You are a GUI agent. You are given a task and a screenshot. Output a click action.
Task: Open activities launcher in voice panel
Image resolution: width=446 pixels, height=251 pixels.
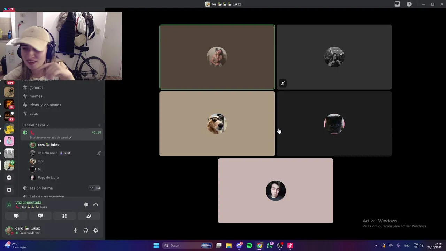pyautogui.click(x=64, y=216)
